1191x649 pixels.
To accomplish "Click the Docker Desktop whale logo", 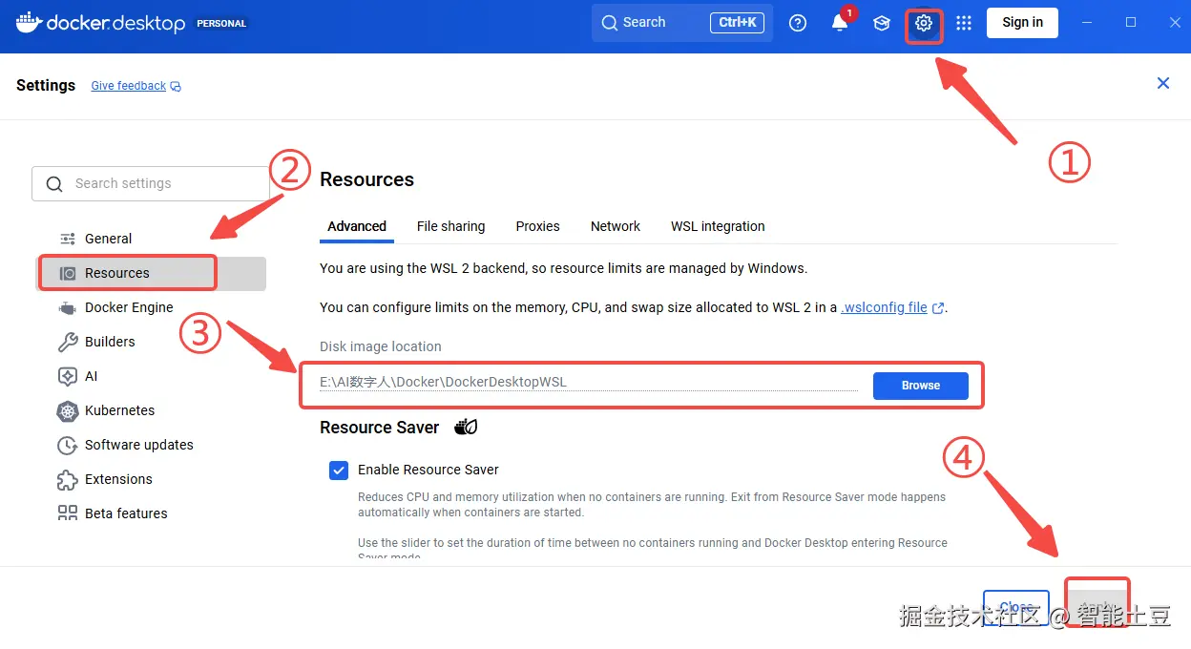I will pos(30,23).
